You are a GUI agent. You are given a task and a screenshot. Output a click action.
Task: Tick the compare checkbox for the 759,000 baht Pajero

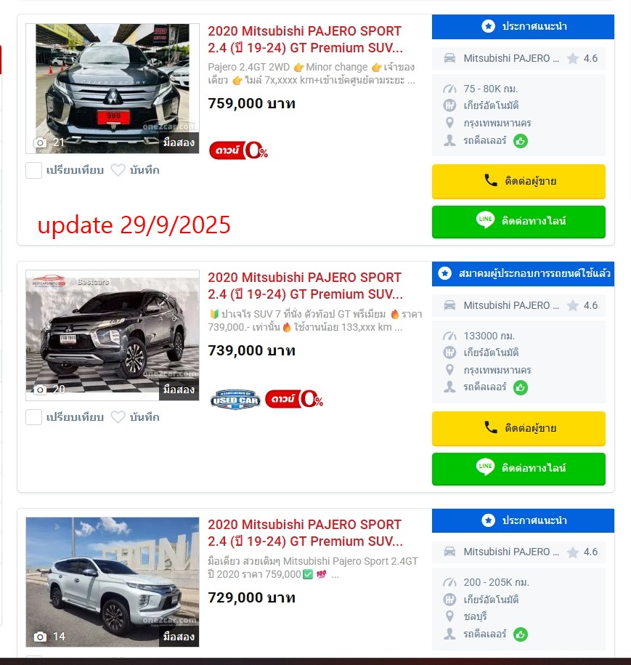click(x=33, y=171)
